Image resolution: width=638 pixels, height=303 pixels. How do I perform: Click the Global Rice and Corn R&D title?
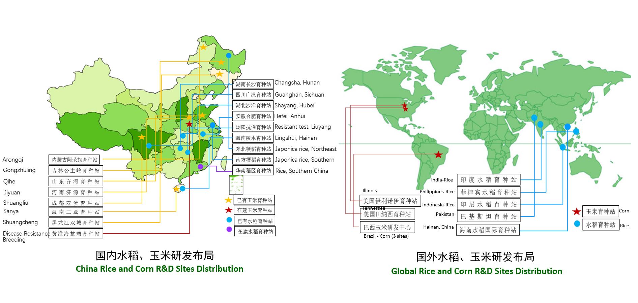(x=476, y=271)
